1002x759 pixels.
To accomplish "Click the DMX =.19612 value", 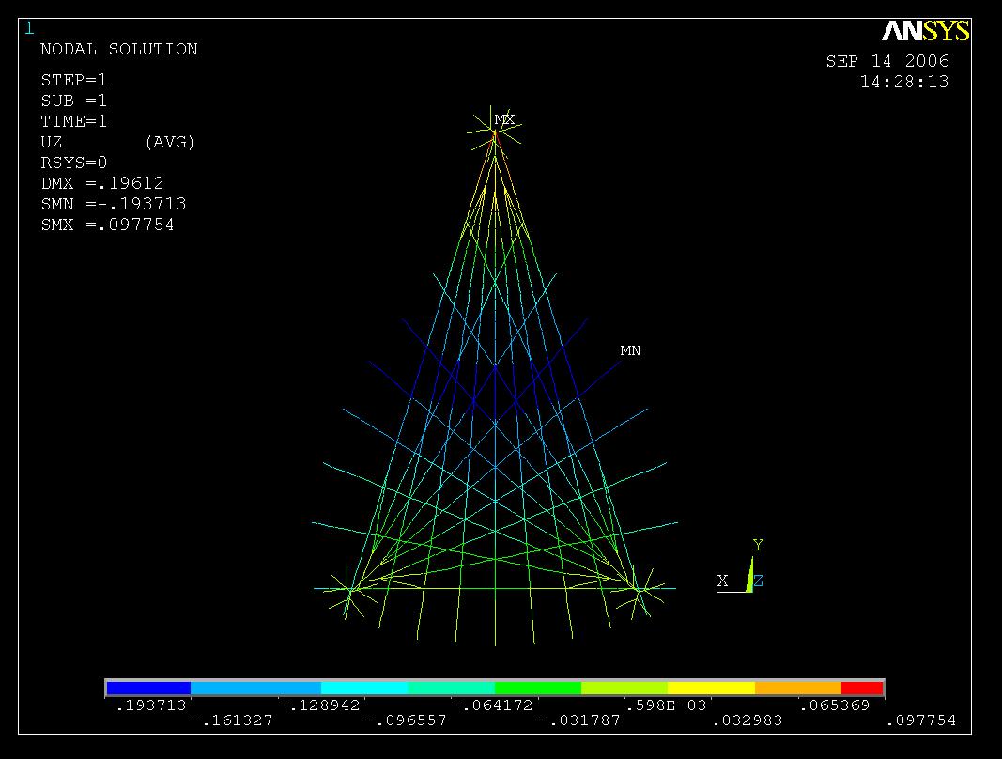I will point(102,183).
